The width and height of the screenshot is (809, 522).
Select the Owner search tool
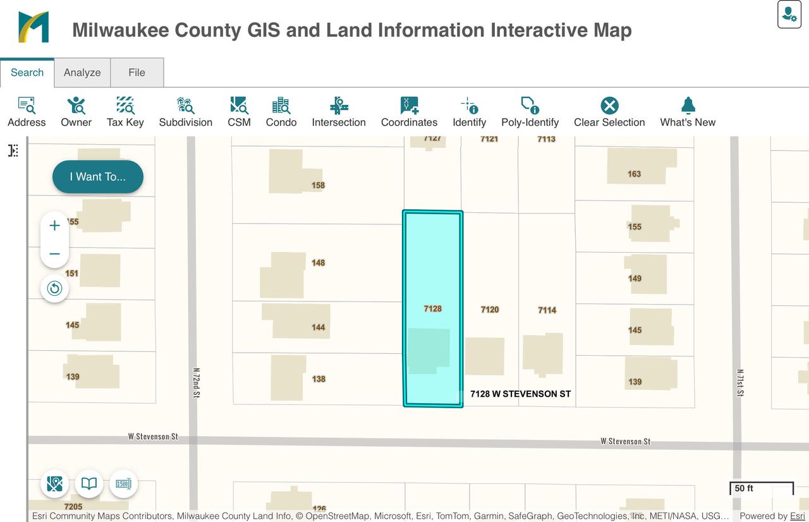76,112
